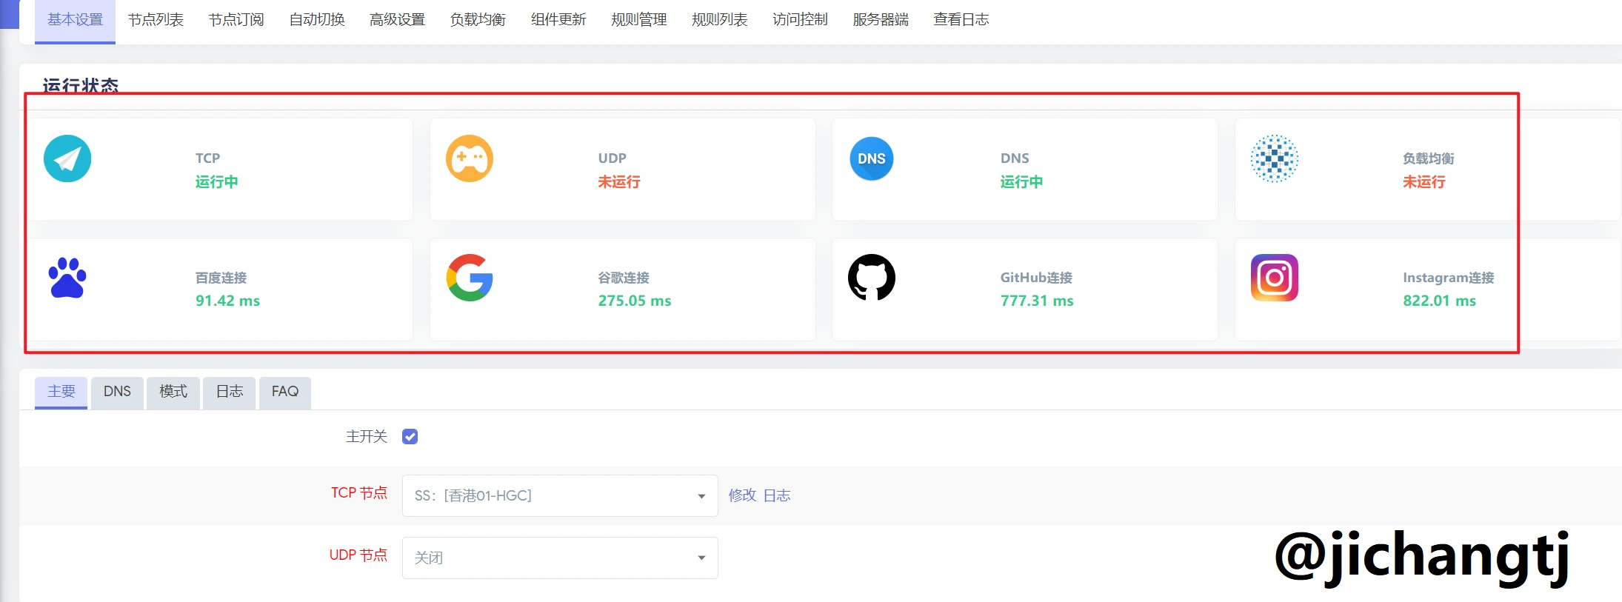Click the TCP 运行中 status text
This screenshot has width=1622, height=602.
point(217,182)
